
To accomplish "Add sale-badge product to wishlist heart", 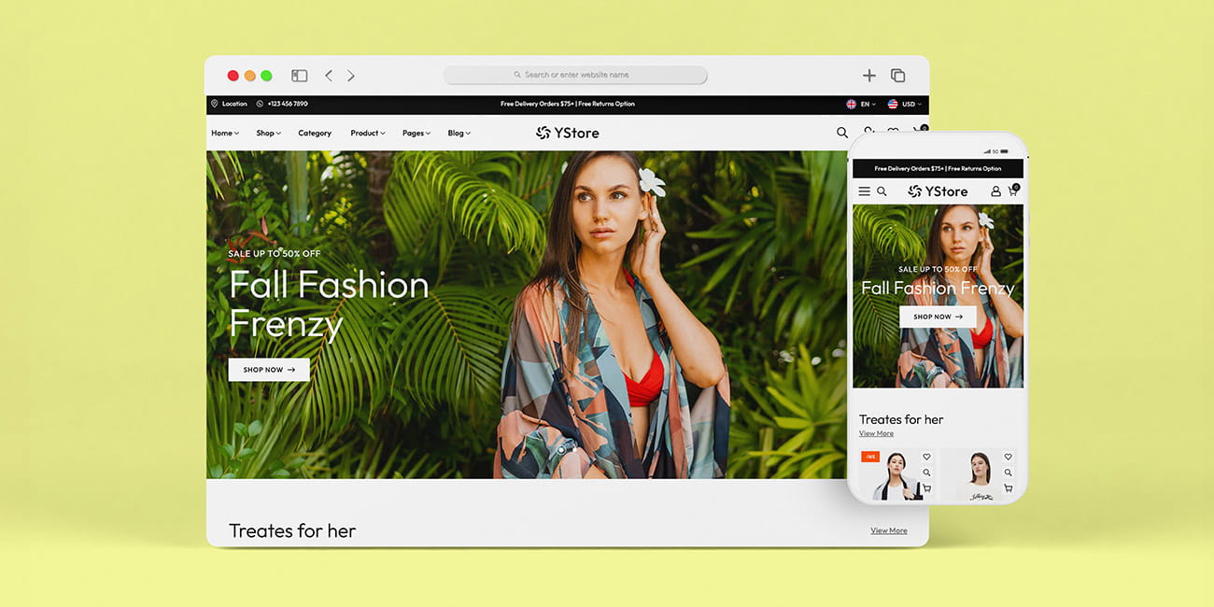I will pyautogui.click(x=926, y=457).
